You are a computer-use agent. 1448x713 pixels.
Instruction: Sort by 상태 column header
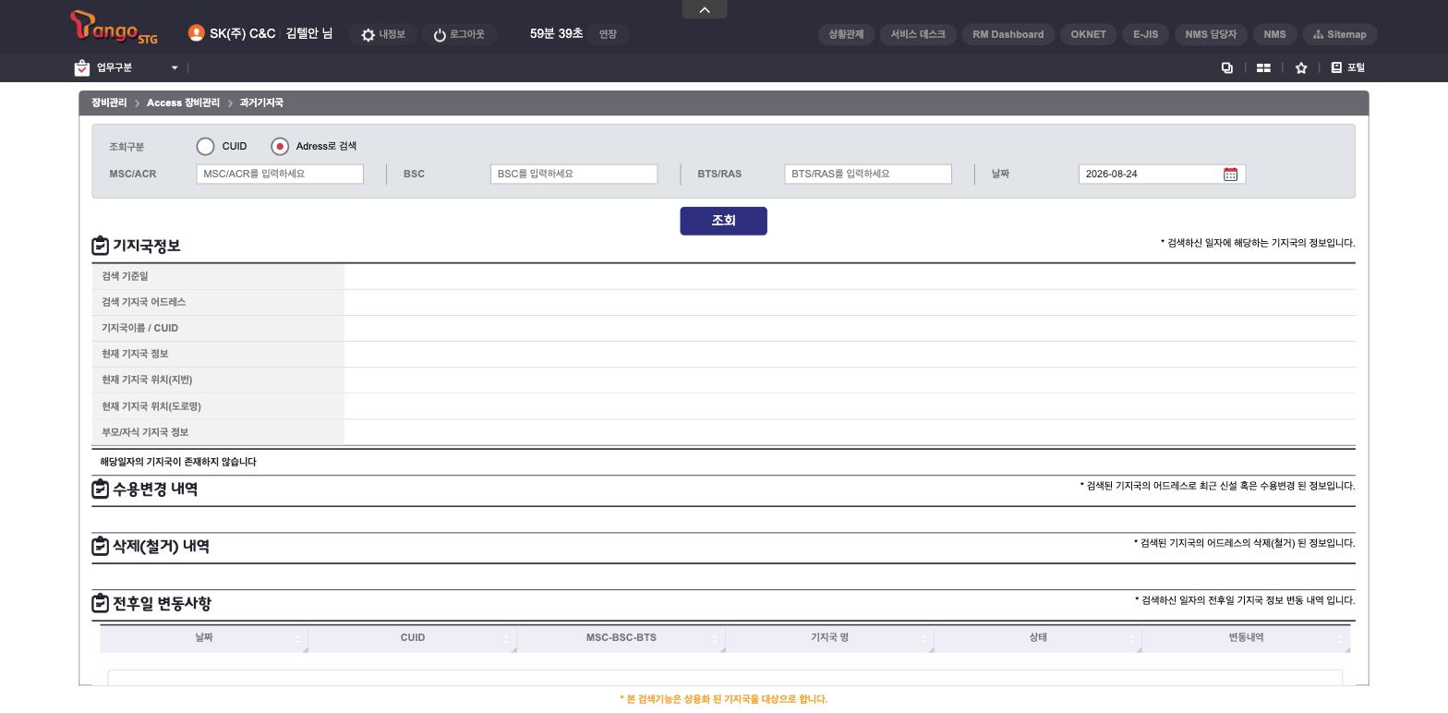[1038, 638]
